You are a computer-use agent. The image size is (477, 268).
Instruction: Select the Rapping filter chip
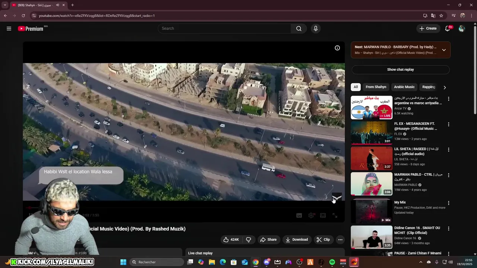429,87
